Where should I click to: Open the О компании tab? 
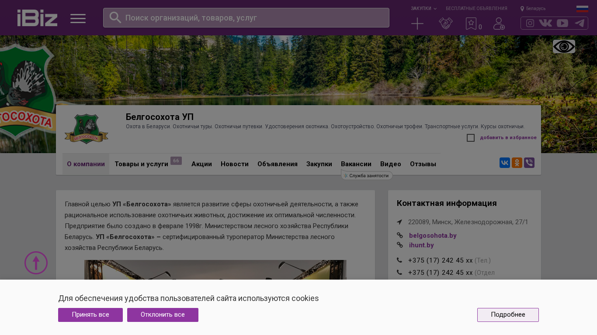(86, 164)
